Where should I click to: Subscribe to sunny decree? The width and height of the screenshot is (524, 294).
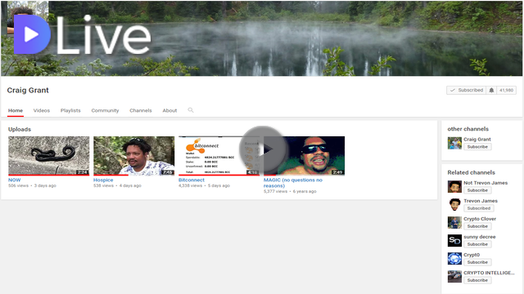[x=477, y=244]
